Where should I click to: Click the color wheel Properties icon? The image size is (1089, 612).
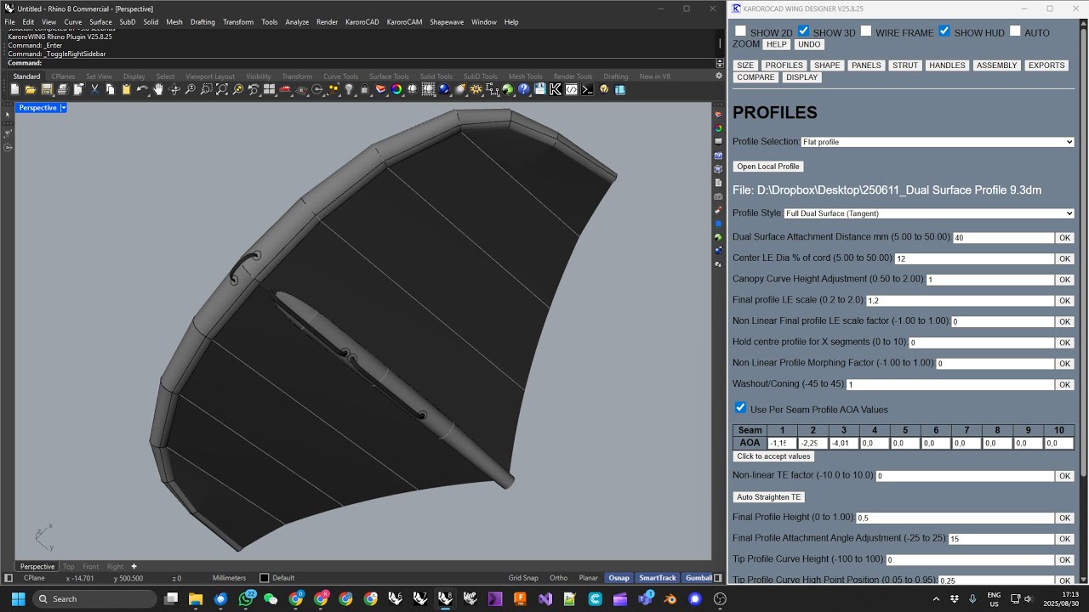[396, 89]
